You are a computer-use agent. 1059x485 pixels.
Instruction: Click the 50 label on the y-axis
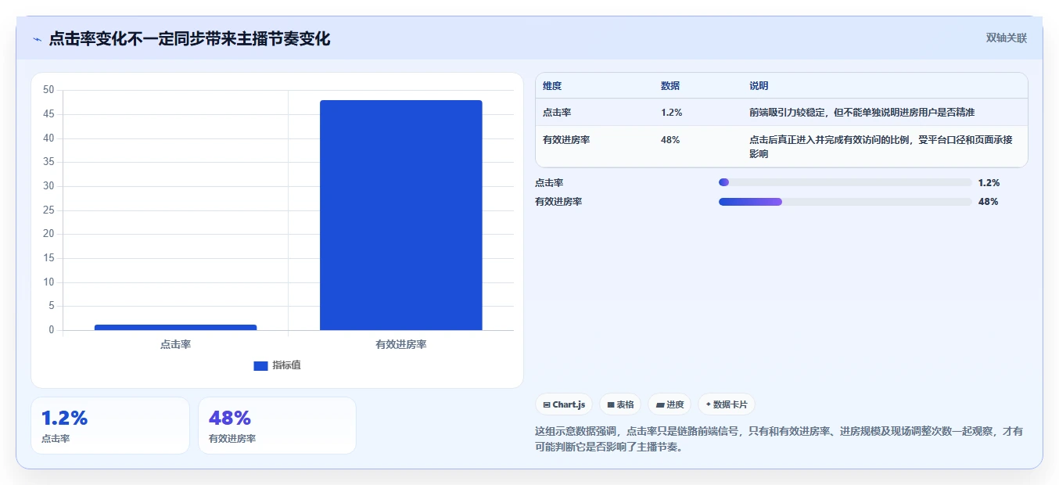[48, 90]
